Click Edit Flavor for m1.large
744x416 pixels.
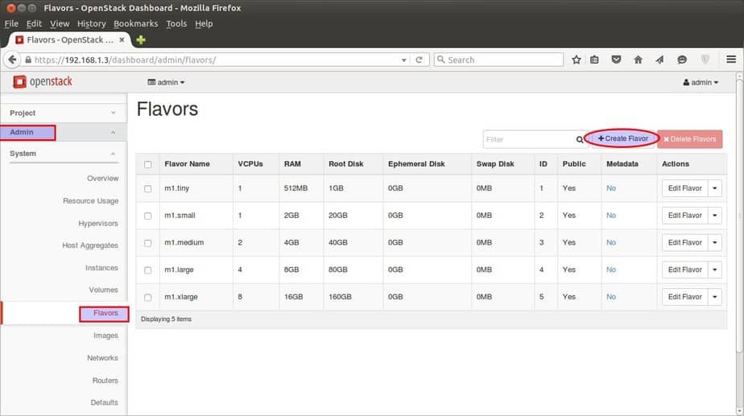click(684, 270)
